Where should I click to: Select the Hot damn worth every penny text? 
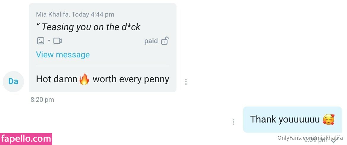(102, 79)
